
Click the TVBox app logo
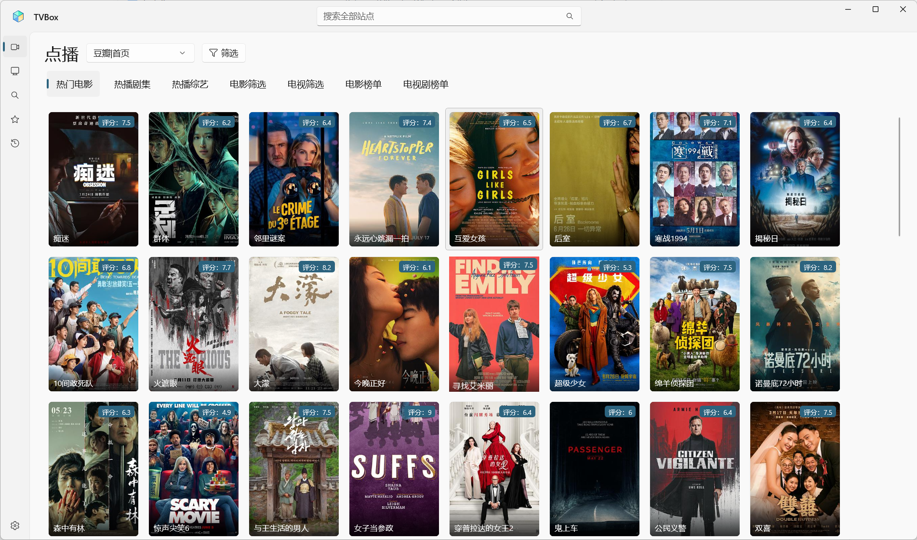pos(18,17)
